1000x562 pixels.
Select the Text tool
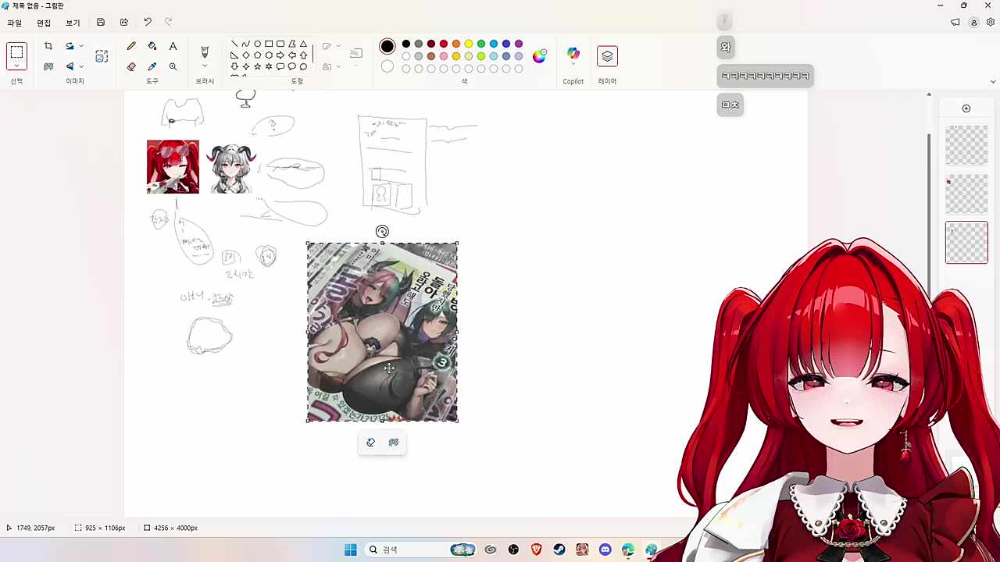[173, 47]
